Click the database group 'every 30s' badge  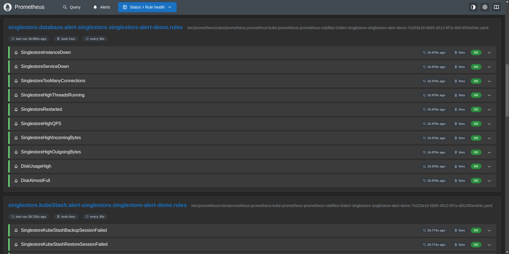[x=95, y=39]
